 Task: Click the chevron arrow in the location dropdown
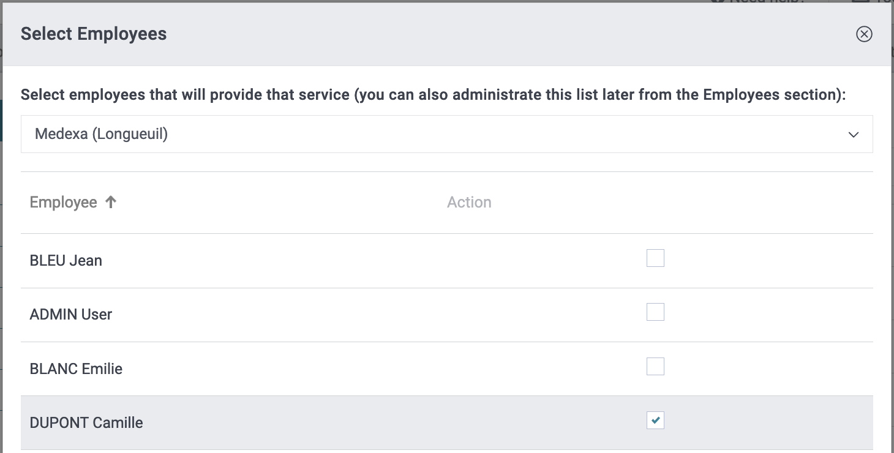[x=854, y=135]
